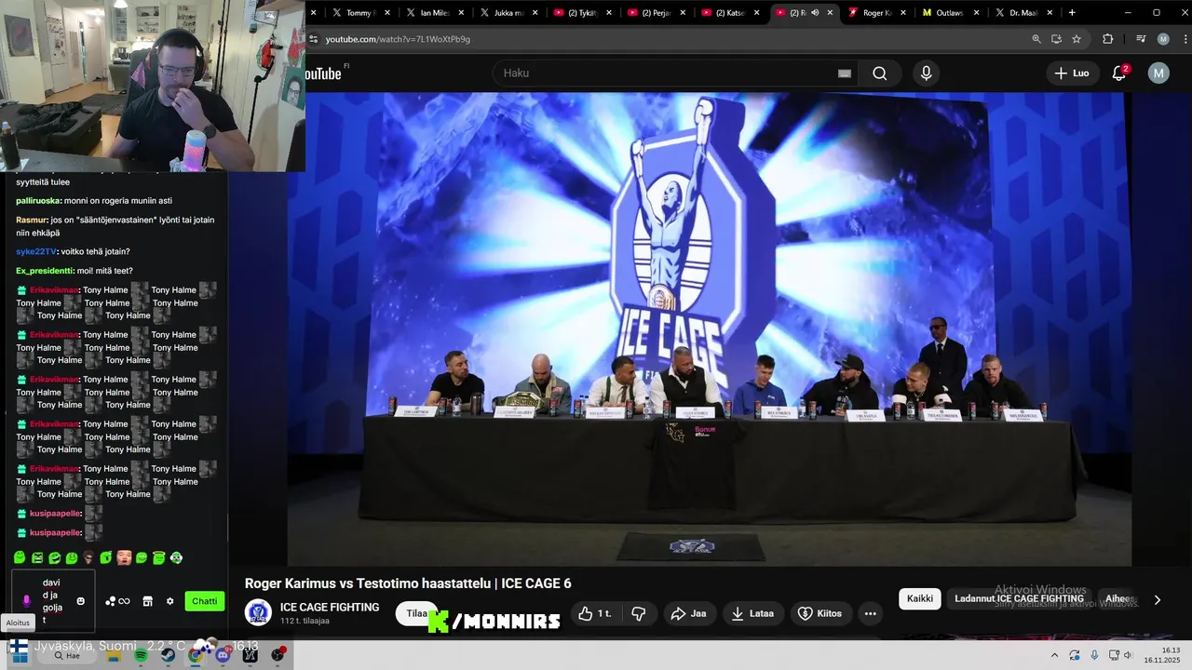Image resolution: width=1192 pixels, height=670 pixels.
Task: Bookmark this page with the star icon
Action: pyautogui.click(x=1077, y=39)
